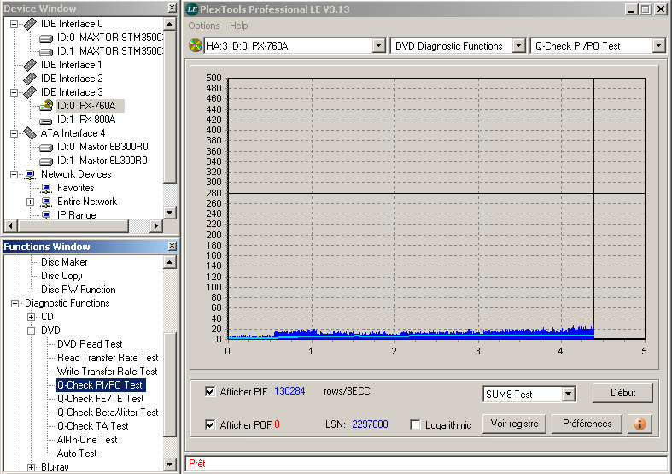Click Device Window vertical scrollbar down arrow
The image size is (672, 474).
(170, 213)
